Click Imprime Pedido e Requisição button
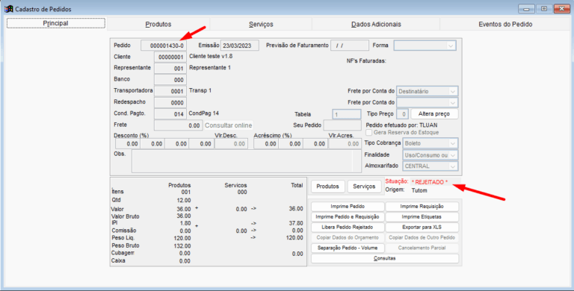Viewport: 574px width, 291px height. click(x=348, y=217)
